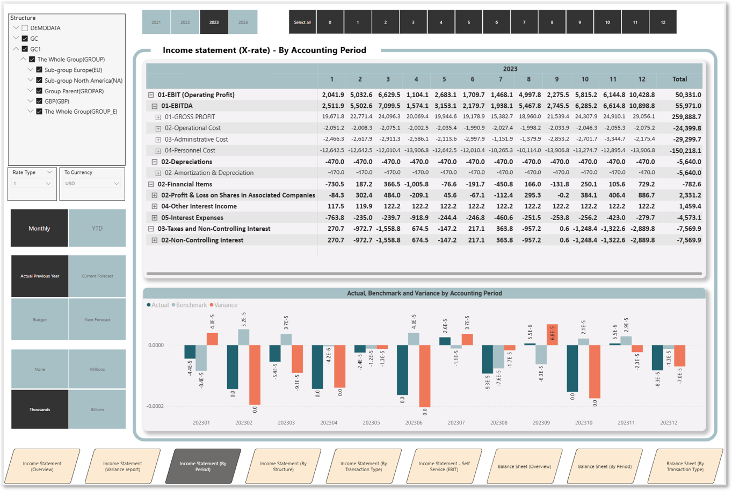
Task: Open Balance Sheet (By Transaction Type) page
Action: tap(685, 466)
